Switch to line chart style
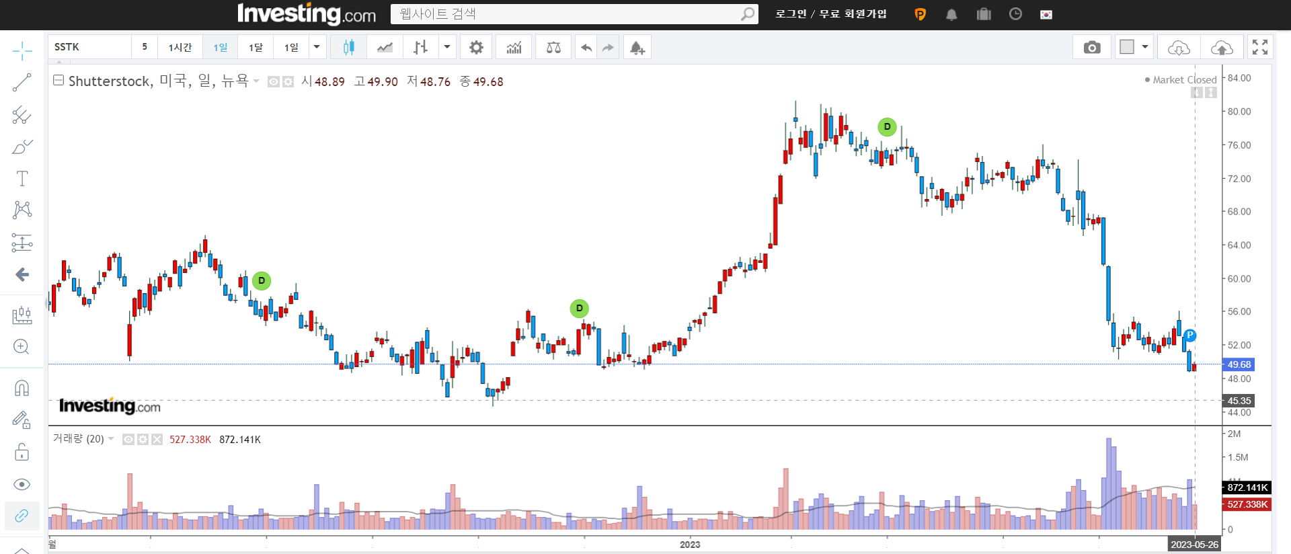 tap(385, 47)
